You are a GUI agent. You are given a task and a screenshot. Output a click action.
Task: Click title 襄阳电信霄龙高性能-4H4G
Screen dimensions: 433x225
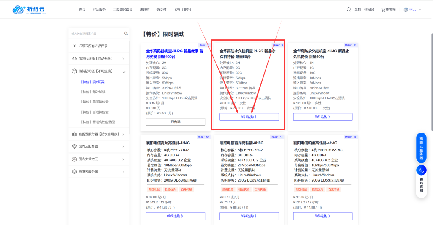(168, 143)
